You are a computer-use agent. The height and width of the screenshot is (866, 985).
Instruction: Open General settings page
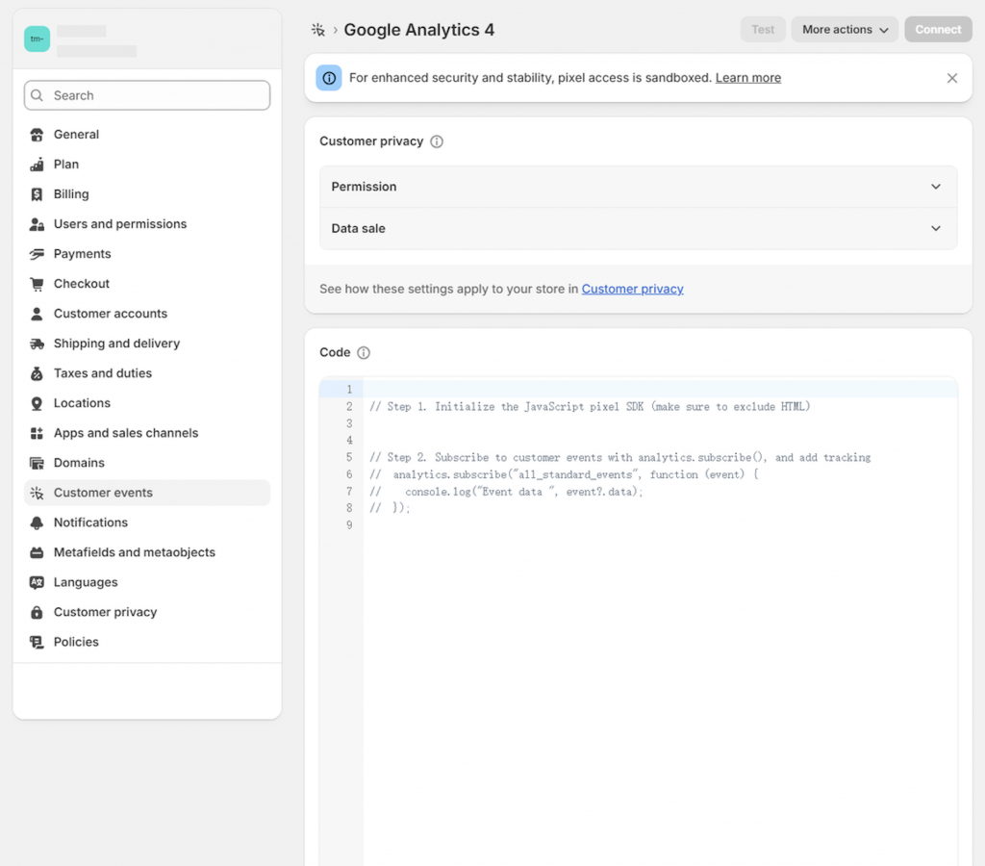(147, 135)
